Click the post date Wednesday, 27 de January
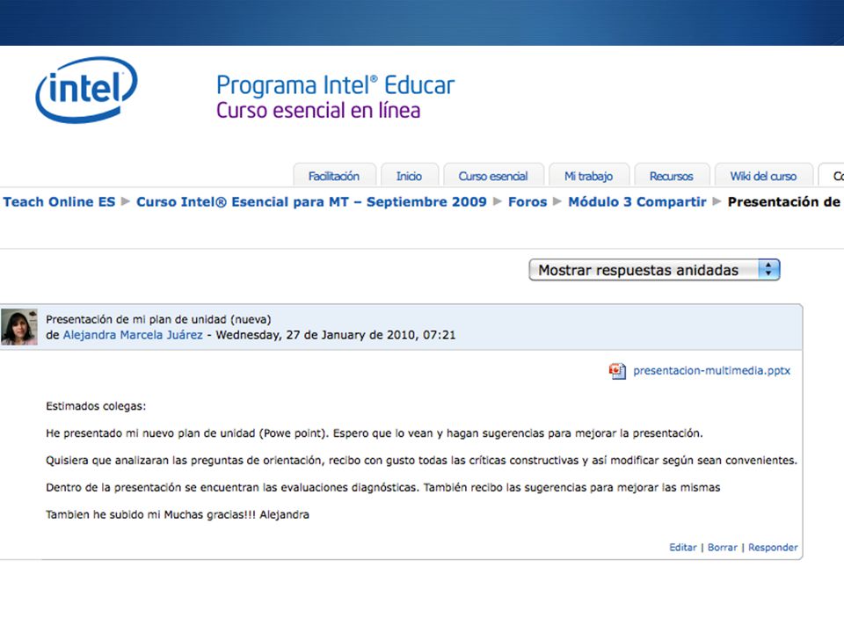The height and width of the screenshot is (633, 844). point(335,335)
